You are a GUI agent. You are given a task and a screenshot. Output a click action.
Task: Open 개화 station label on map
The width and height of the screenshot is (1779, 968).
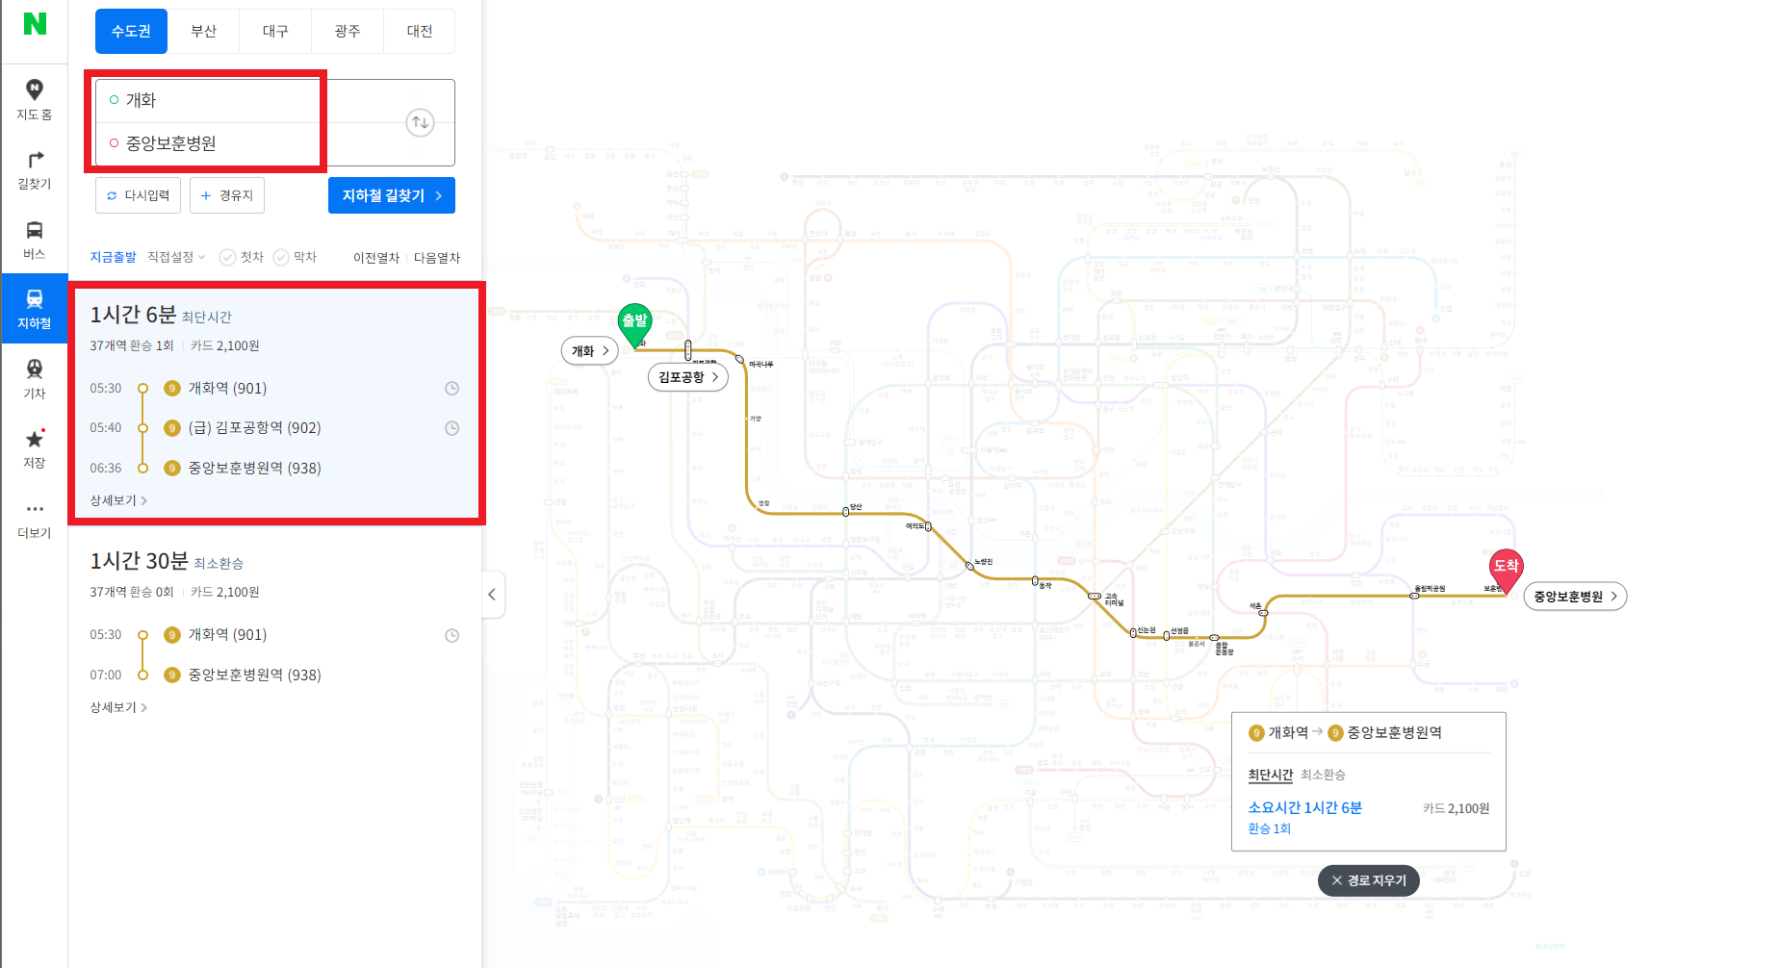(x=590, y=351)
